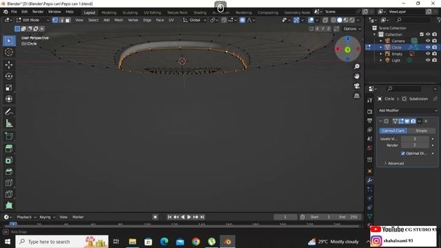Select the Poly Build tool
This screenshot has height=248, width=441.
coord(9,205)
